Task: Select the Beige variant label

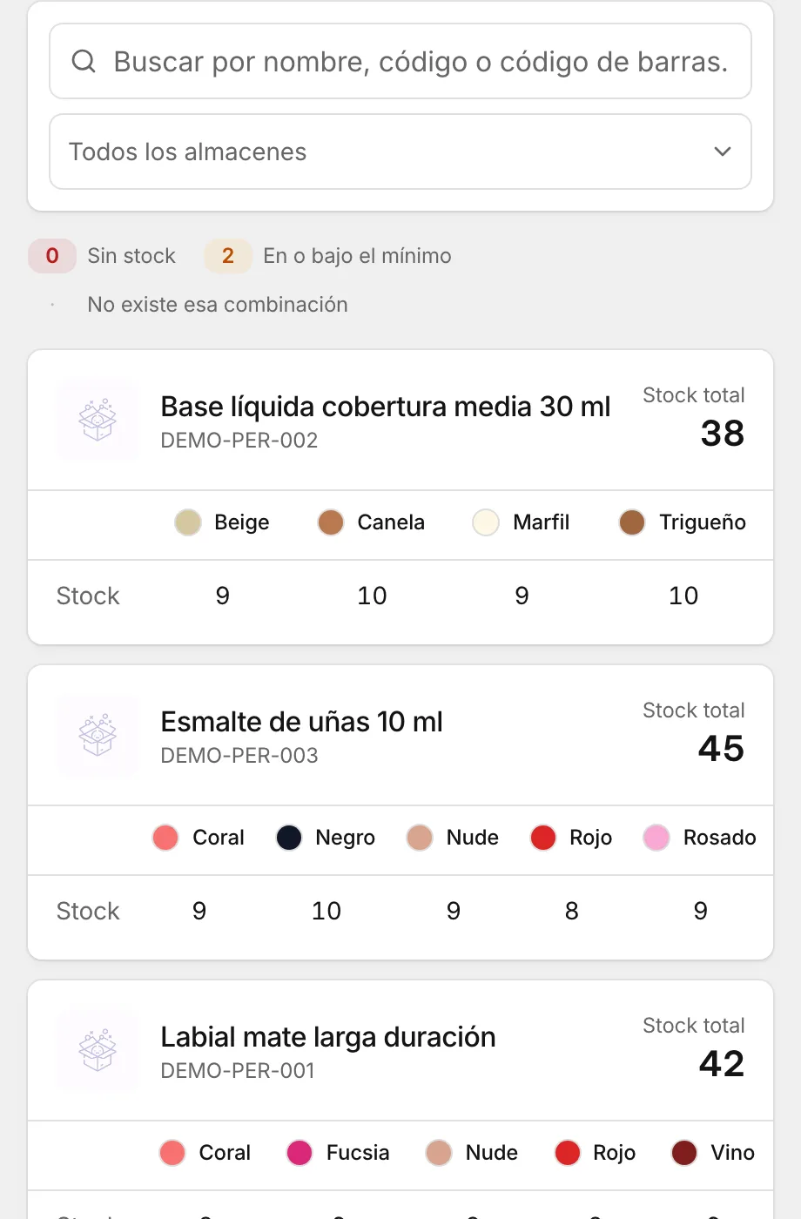Action: click(x=242, y=522)
